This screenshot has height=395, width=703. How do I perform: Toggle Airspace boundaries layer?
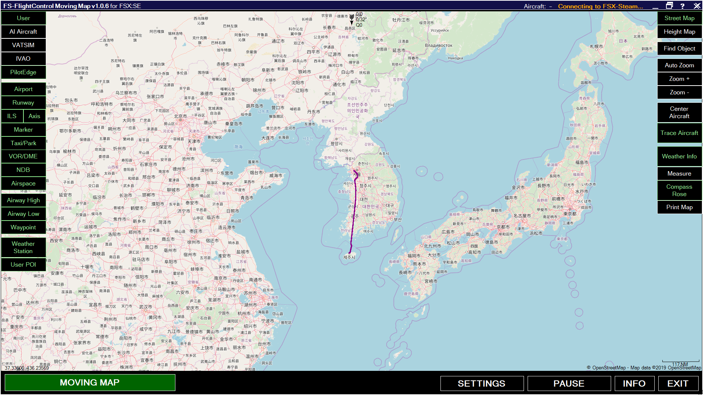coord(23,183)
